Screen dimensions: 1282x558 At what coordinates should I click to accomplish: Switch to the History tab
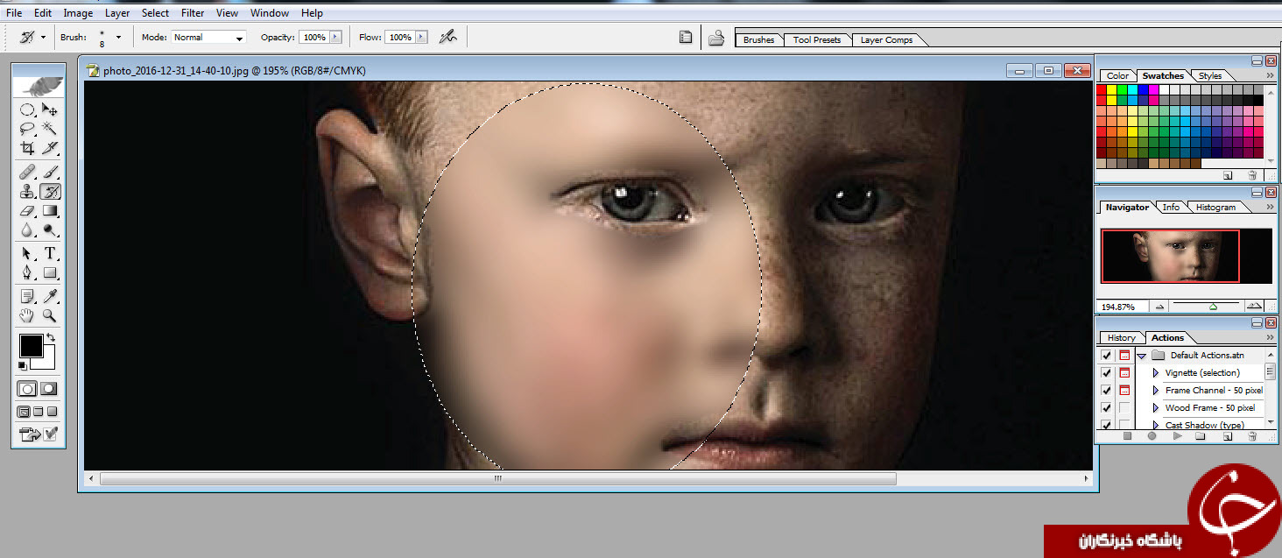coord(1121,338)
